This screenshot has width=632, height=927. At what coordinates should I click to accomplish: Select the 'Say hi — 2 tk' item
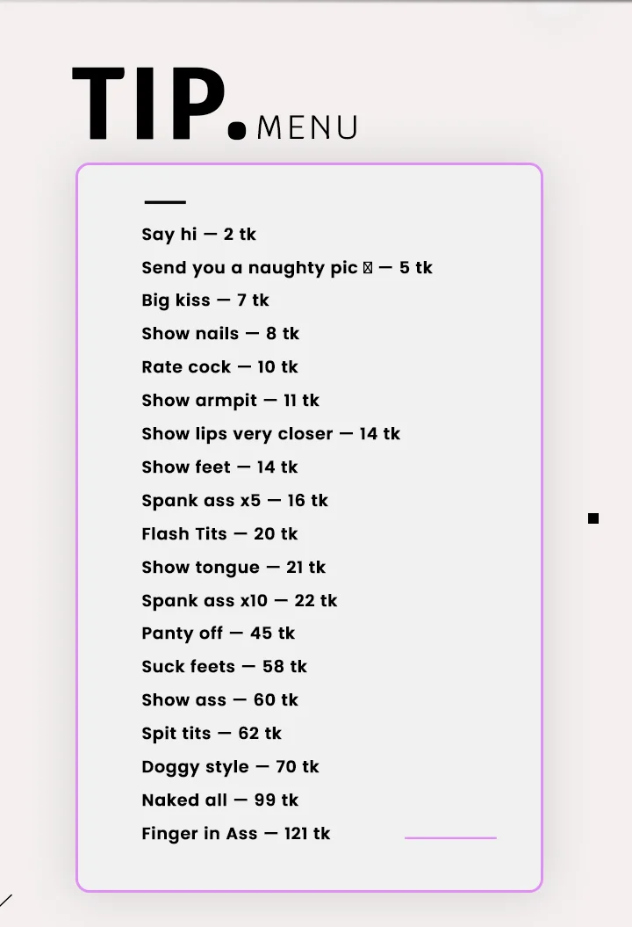pyautogui.click(x=198, y=235)
